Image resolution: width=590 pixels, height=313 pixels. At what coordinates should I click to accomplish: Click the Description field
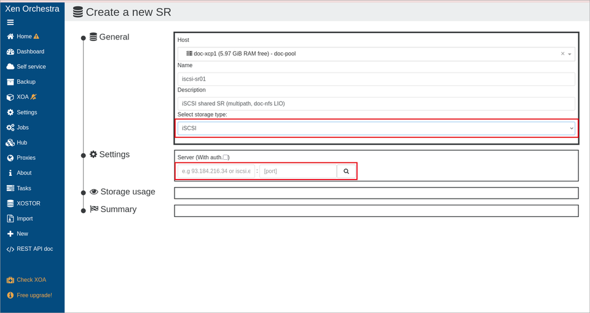376,103
